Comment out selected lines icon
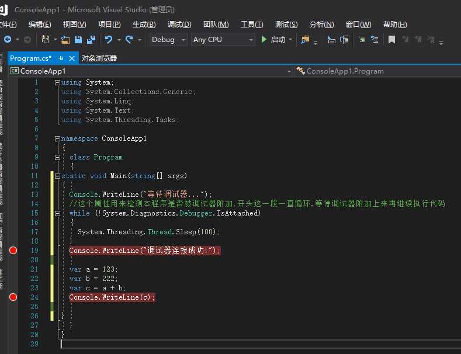This screenshot has width=461, height=354. 362,39
